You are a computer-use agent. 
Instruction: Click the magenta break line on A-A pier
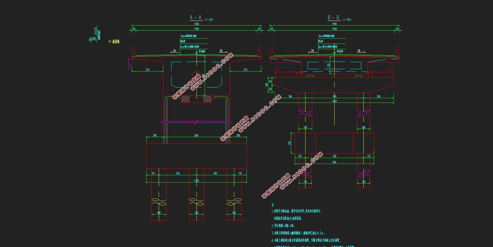197,122
